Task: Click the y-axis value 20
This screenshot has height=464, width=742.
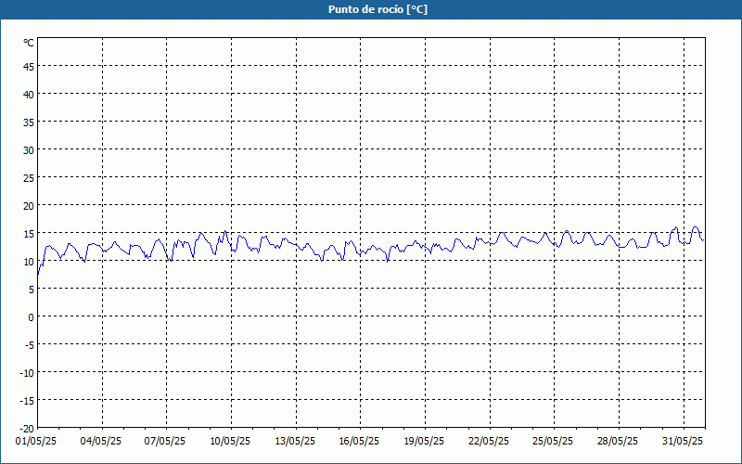Action: (29, 206)
